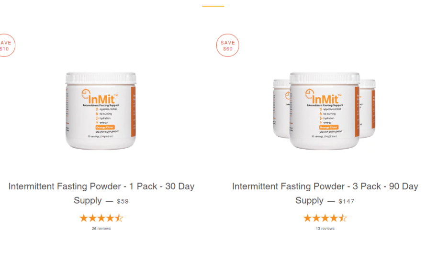Click the middle star of 1 Pack rating
Viewport: 426px width, 254px height.
click(x=101, y=218)
